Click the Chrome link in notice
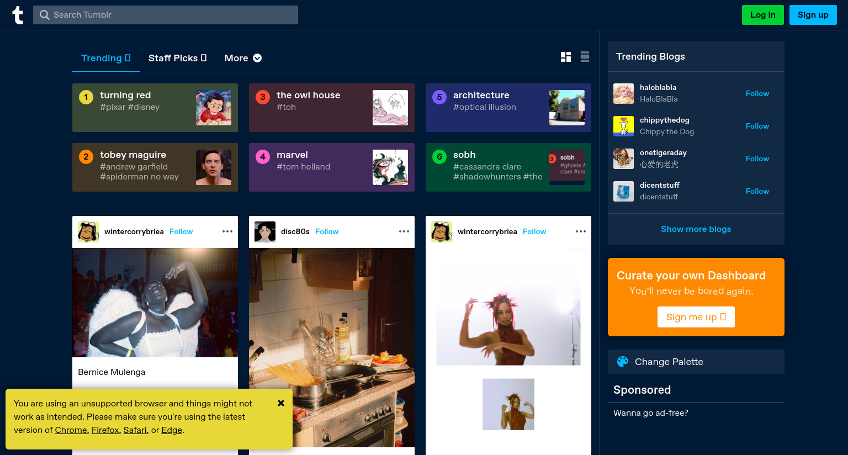 click(71, 430)
